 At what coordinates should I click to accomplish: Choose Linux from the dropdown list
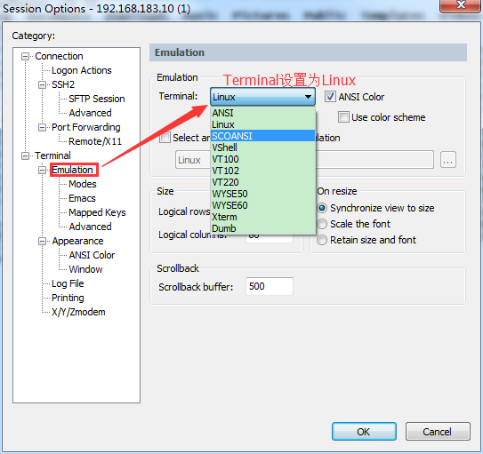[262, 124]
